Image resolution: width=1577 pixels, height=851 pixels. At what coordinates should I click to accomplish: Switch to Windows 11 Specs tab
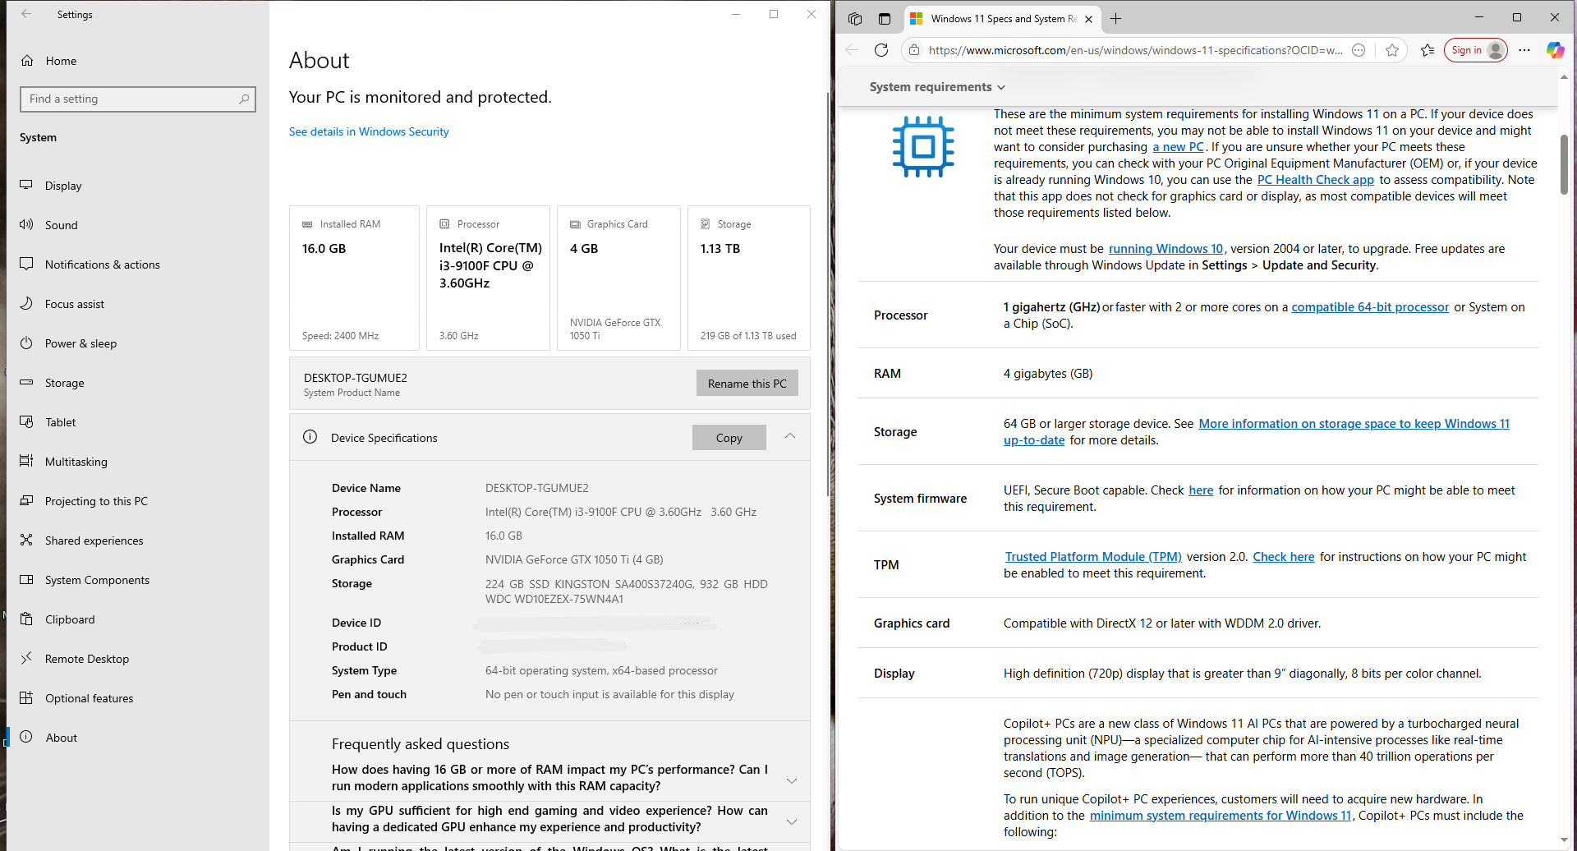[x=1000, y=18]
